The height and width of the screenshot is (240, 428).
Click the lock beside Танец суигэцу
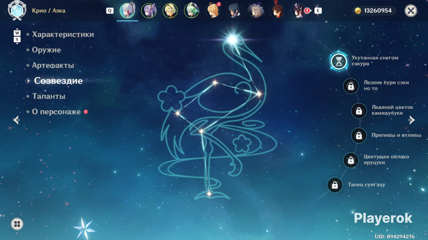335,185
